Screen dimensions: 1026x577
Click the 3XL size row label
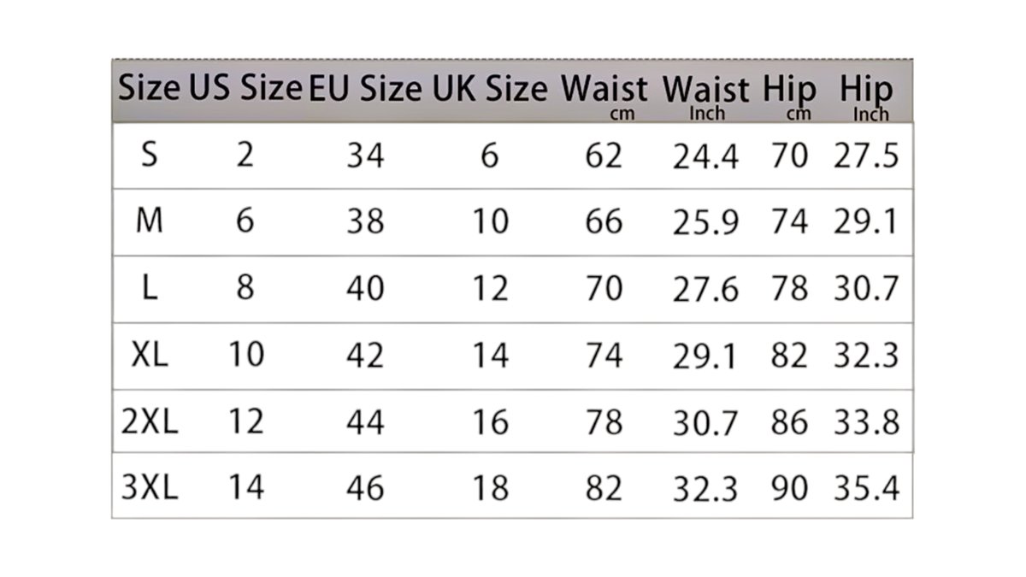[150, 488]
